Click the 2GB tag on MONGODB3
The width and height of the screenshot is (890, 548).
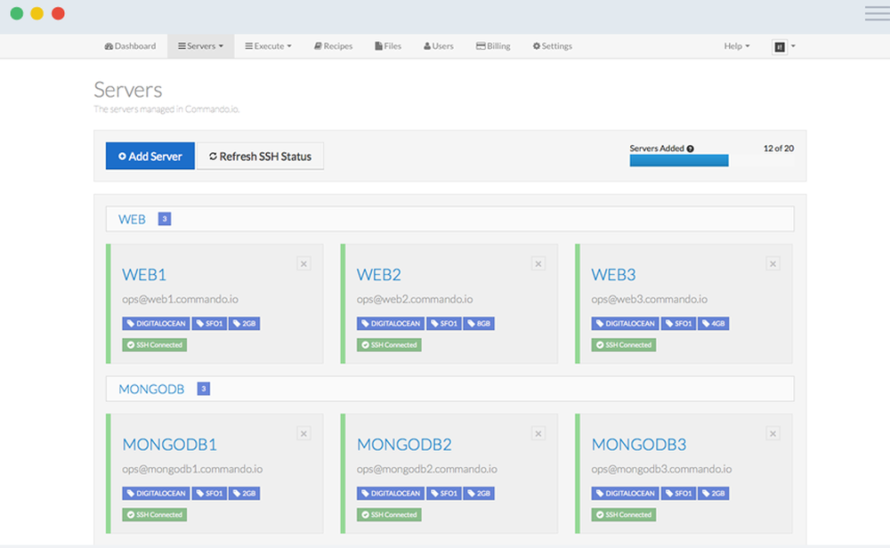tap(714, 494)
